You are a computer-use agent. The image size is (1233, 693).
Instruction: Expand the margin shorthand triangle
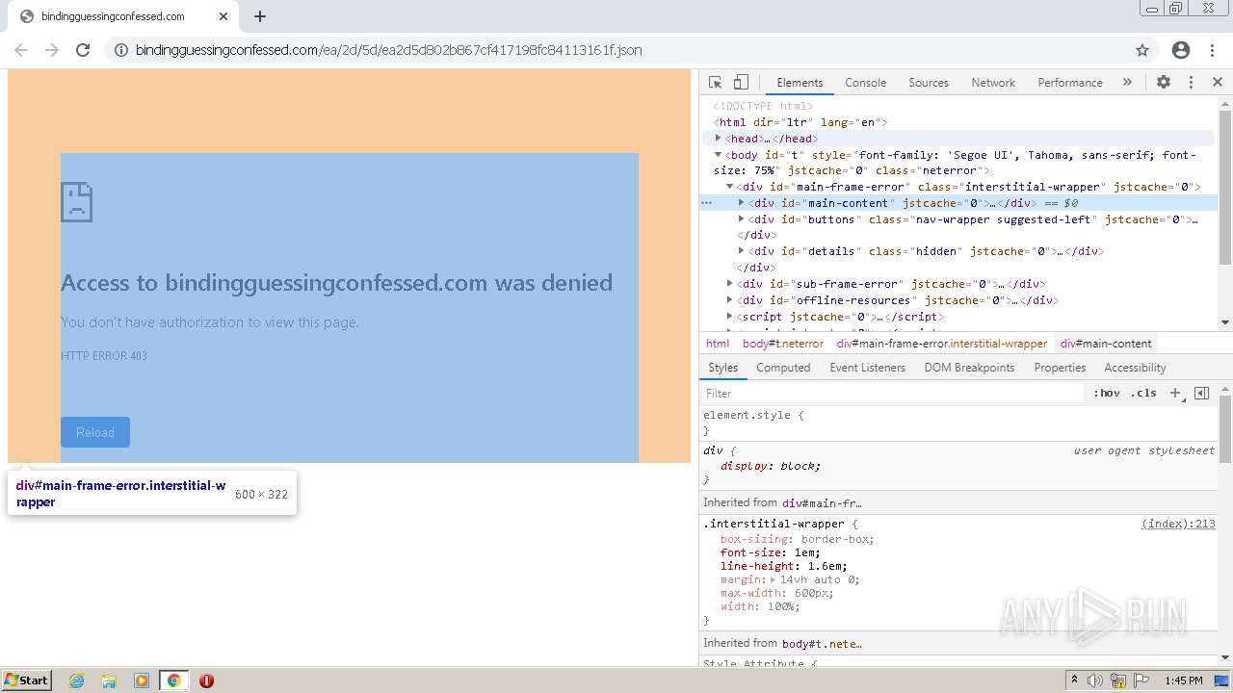coord(773,579)
